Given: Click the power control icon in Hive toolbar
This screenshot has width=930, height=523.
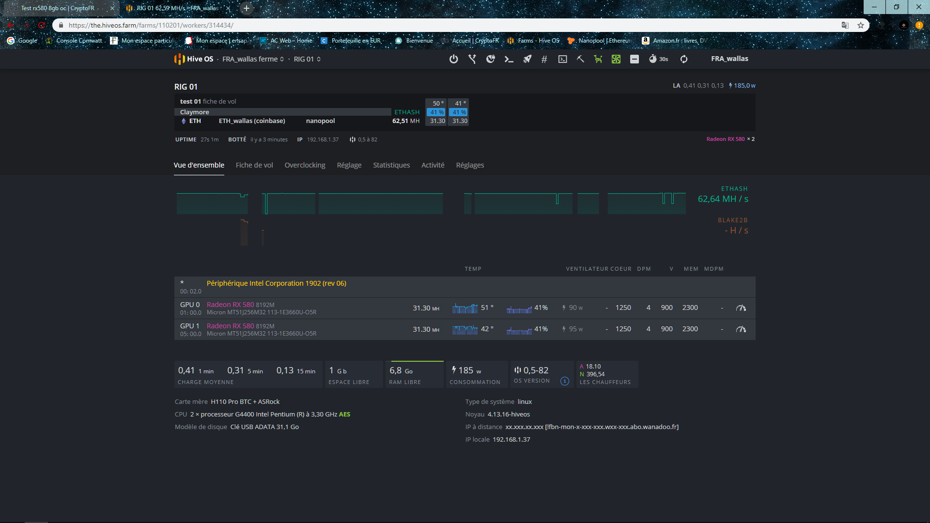Looking at the screenshot, I should [453, 59].
